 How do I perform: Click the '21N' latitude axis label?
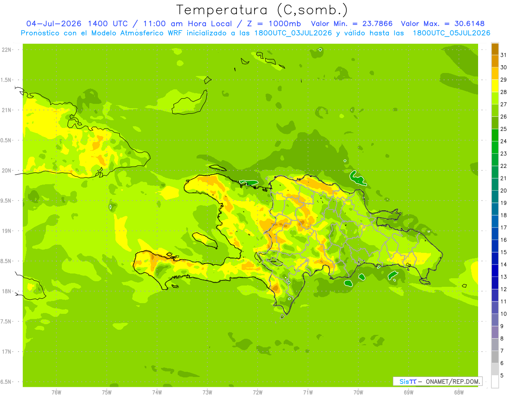pyautogui.click(x=7, y=110)
